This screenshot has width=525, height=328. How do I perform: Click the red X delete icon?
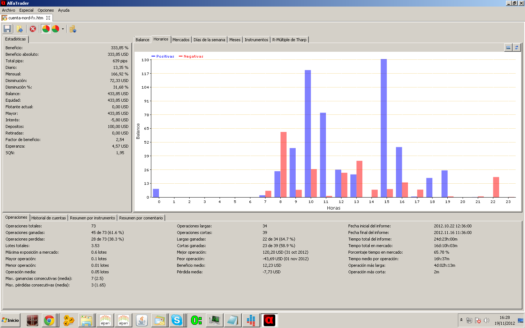pyautogui.click(x=33, y=29)
